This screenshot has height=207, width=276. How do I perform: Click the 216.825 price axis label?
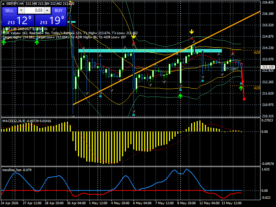point(268,2)
